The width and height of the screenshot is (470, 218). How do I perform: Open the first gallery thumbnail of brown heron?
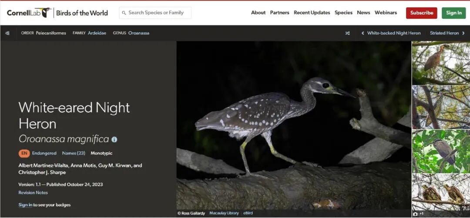[x=441, y=63]
